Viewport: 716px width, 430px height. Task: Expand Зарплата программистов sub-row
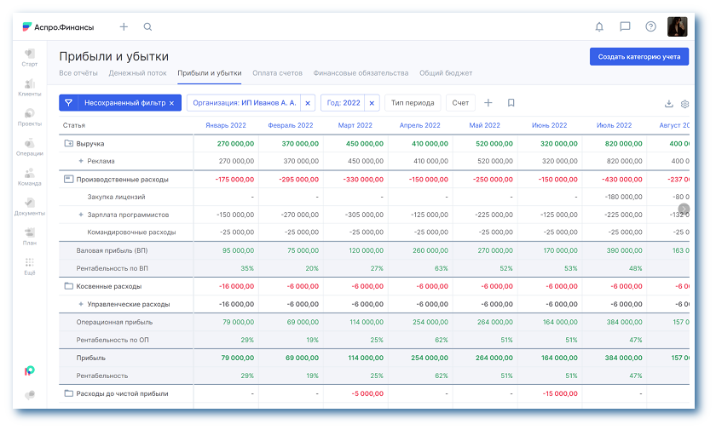pos(81,215)
